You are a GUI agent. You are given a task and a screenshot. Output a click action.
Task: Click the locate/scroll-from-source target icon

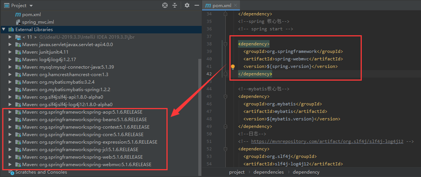click(x=165, y=5)
